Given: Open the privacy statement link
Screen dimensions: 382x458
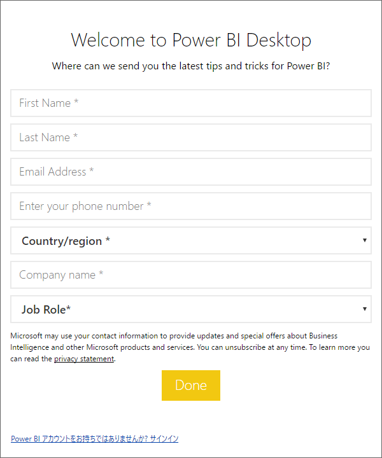Looking at the screenshot, I should coord(84,359).
